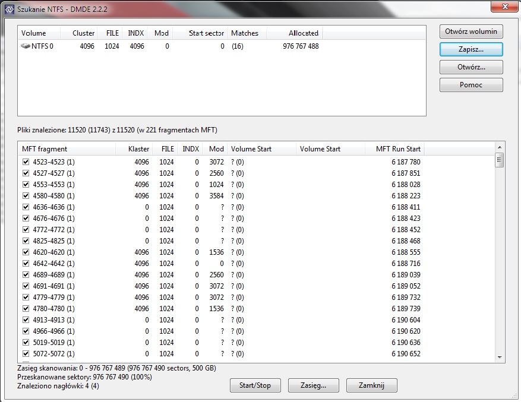Image resolution: width=521 pixels, height=402 pixels.
Task: Toggle checkbox for fragment 4636-4636
Action: pos(26,207)
